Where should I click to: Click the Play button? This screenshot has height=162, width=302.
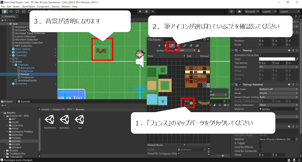pyautogui.click(x=140, y=11)
